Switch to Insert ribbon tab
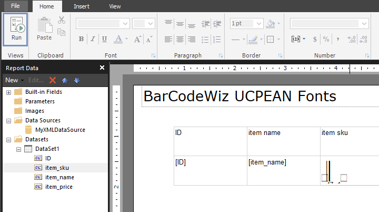 pos(82,6)
